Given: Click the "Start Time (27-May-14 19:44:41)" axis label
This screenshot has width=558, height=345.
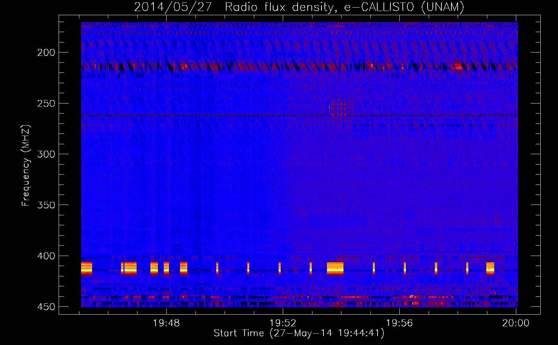Looking at the screenshot, I should click(x=299, y=333).
